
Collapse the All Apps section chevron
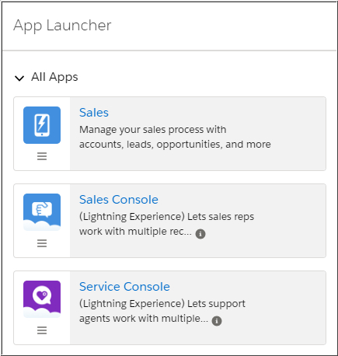point(19,78)
